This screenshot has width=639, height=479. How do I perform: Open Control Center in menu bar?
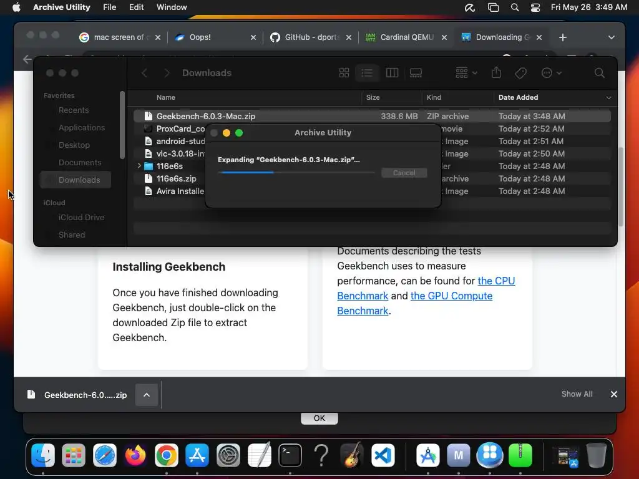pos(535,7)
